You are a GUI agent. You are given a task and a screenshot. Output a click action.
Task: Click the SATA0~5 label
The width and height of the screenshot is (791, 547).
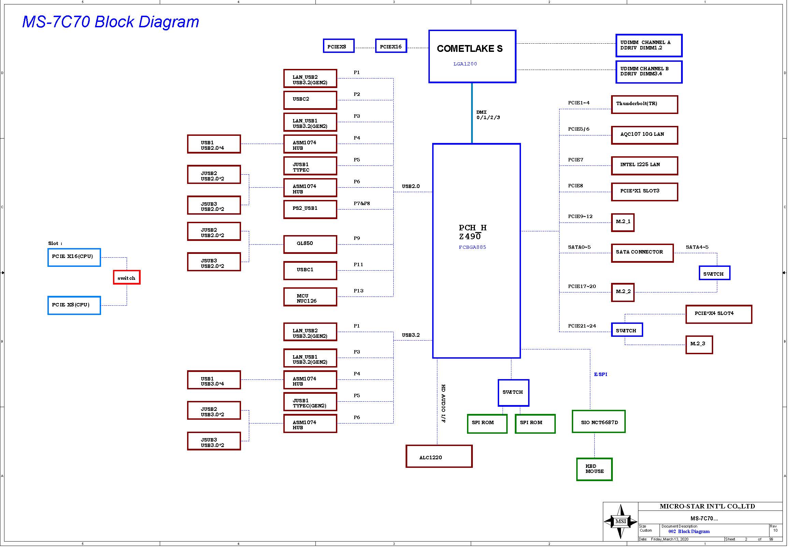579,247
